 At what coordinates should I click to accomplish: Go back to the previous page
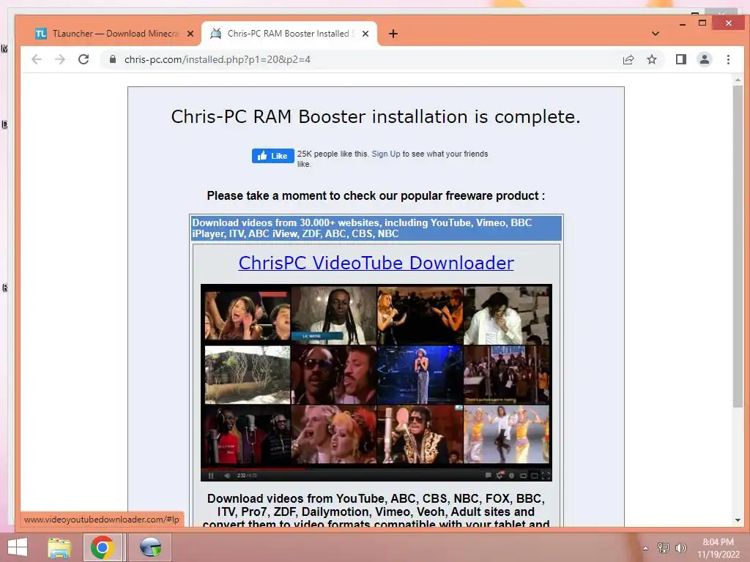pos(37,59)
